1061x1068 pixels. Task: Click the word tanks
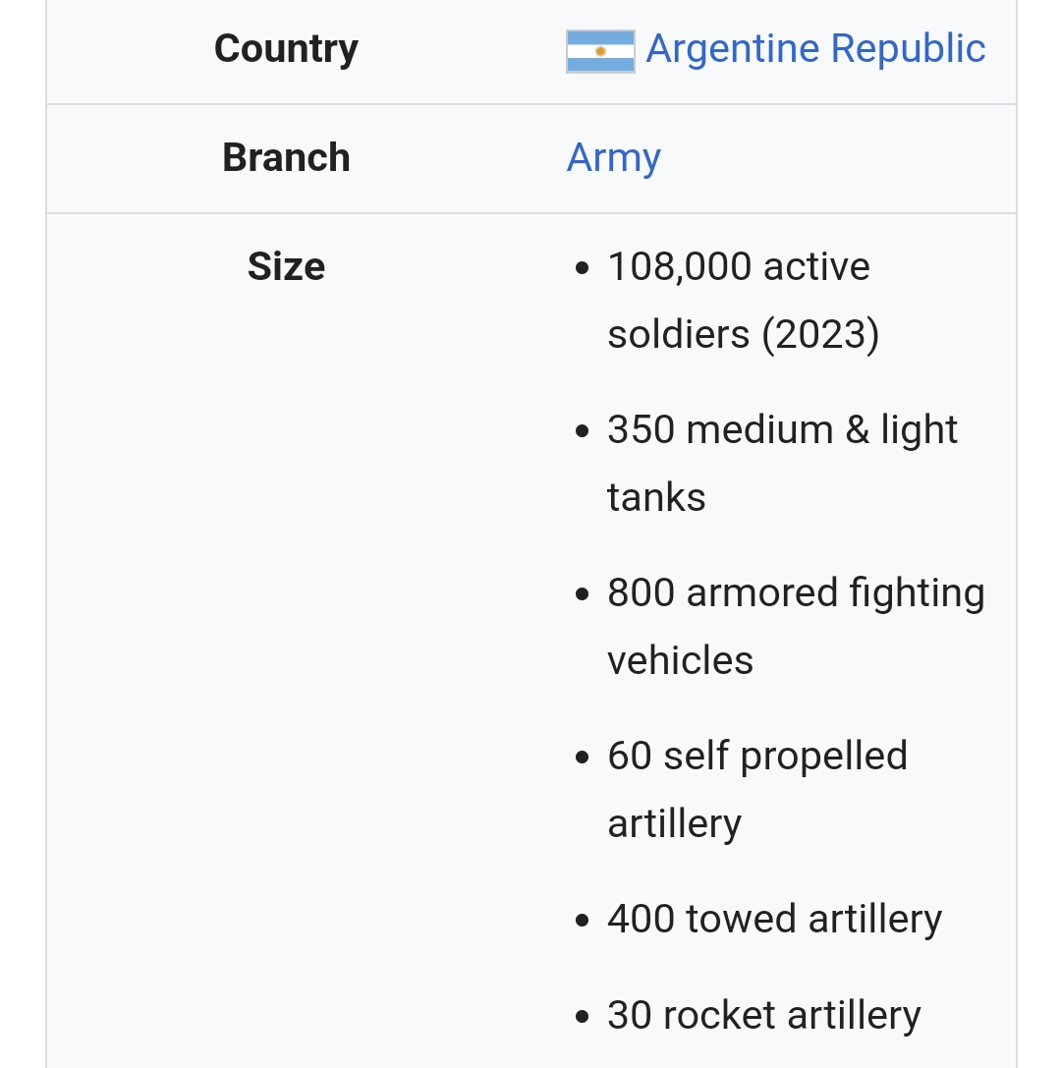[656, 497]
